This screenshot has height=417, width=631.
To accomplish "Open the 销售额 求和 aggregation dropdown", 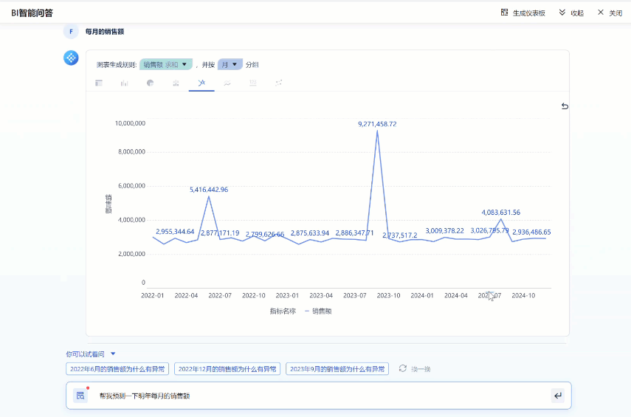I will pos(165,64).
